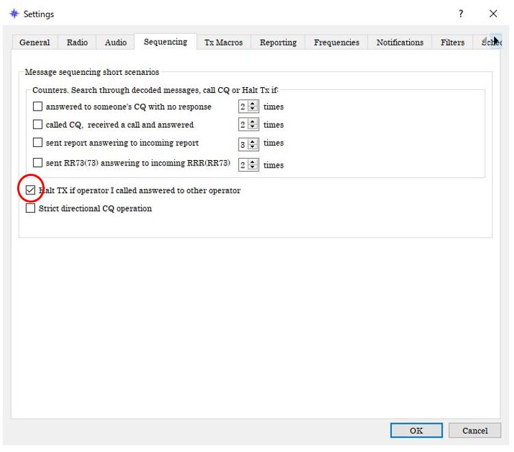Enable 'called CQ, received a call and answered'
This screenshot has width=514, height=452.
[38, 124]
